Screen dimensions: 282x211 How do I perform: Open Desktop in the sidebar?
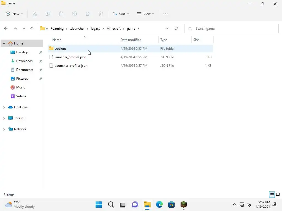coord(22,52)
